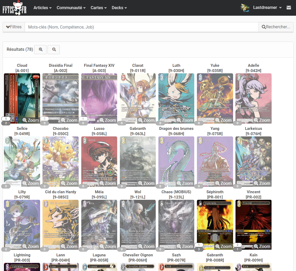Open the Sazh PR-007R card
Screen dimensions: 296x271
coord(176,267)
